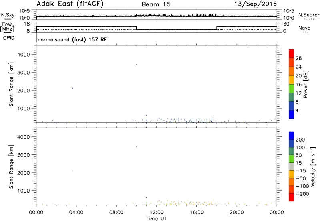The image size is (320, 221).
Task: Click the '24' label on Power colorbar
Action: (x=298, y=67)
